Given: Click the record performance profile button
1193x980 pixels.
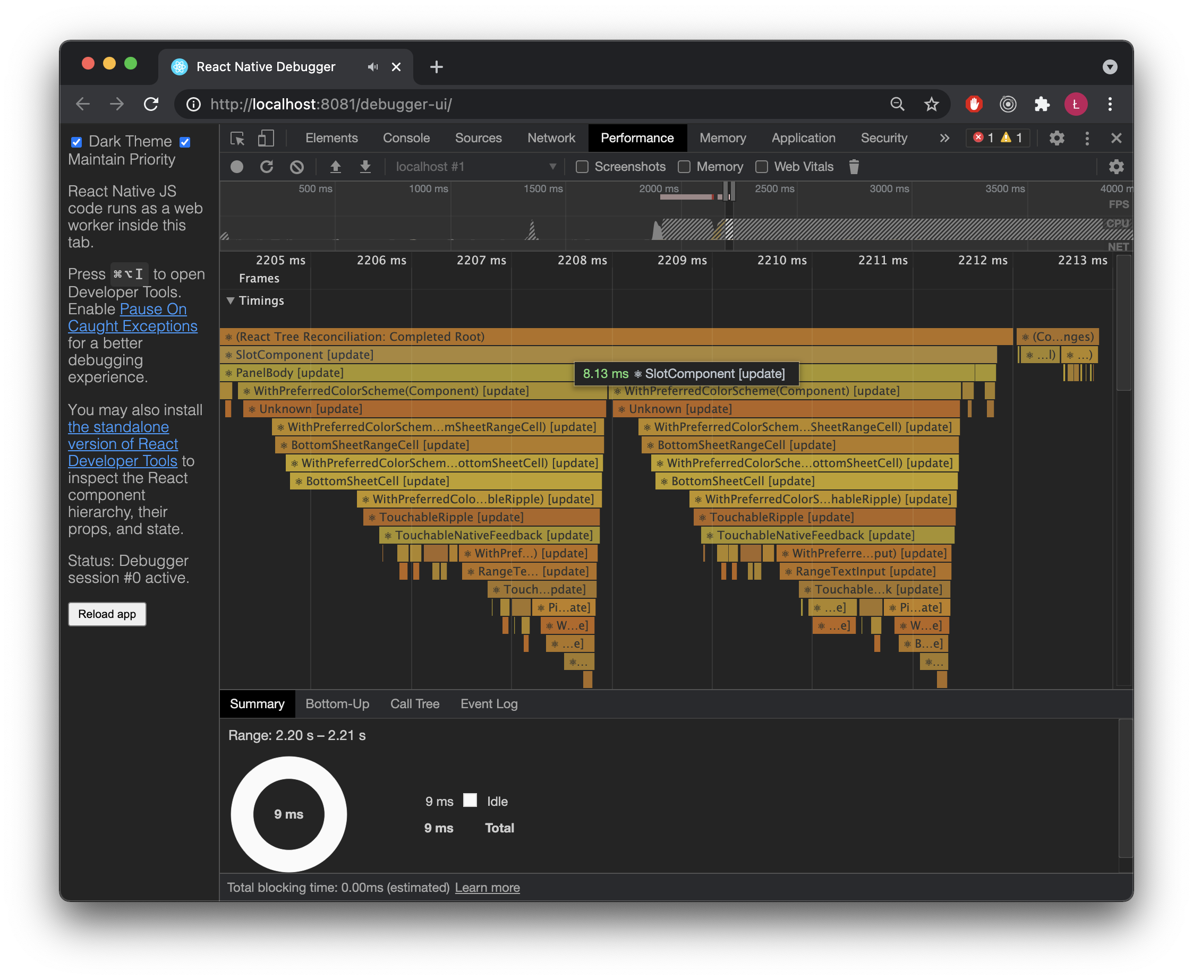Looking at the screenshot, I should pos(237,167).
